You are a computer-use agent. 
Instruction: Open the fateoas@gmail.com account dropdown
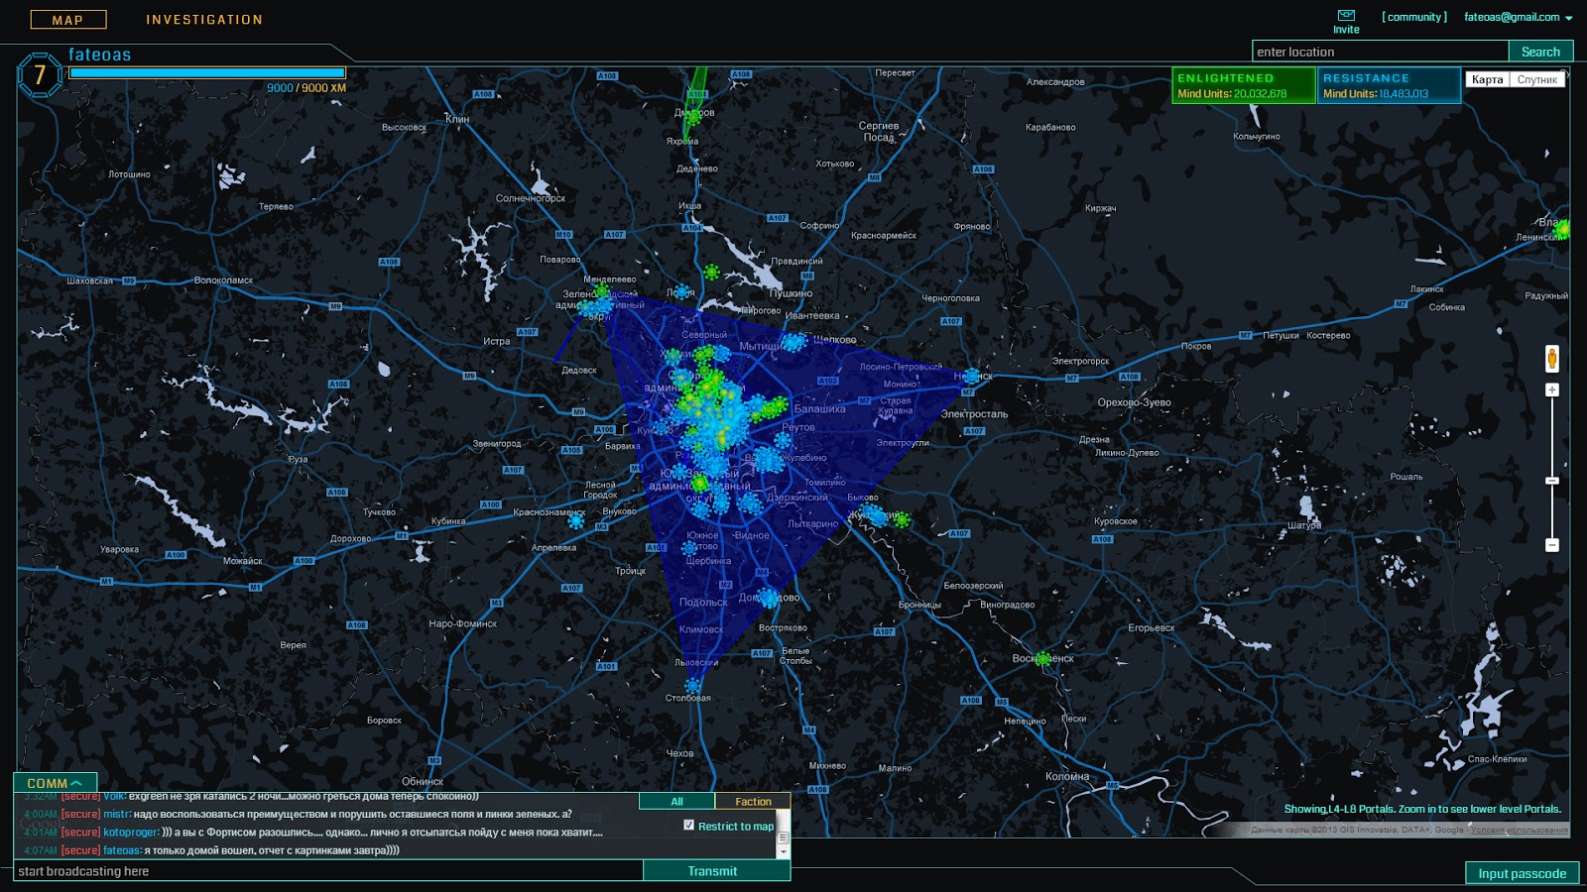point(1518,17)
